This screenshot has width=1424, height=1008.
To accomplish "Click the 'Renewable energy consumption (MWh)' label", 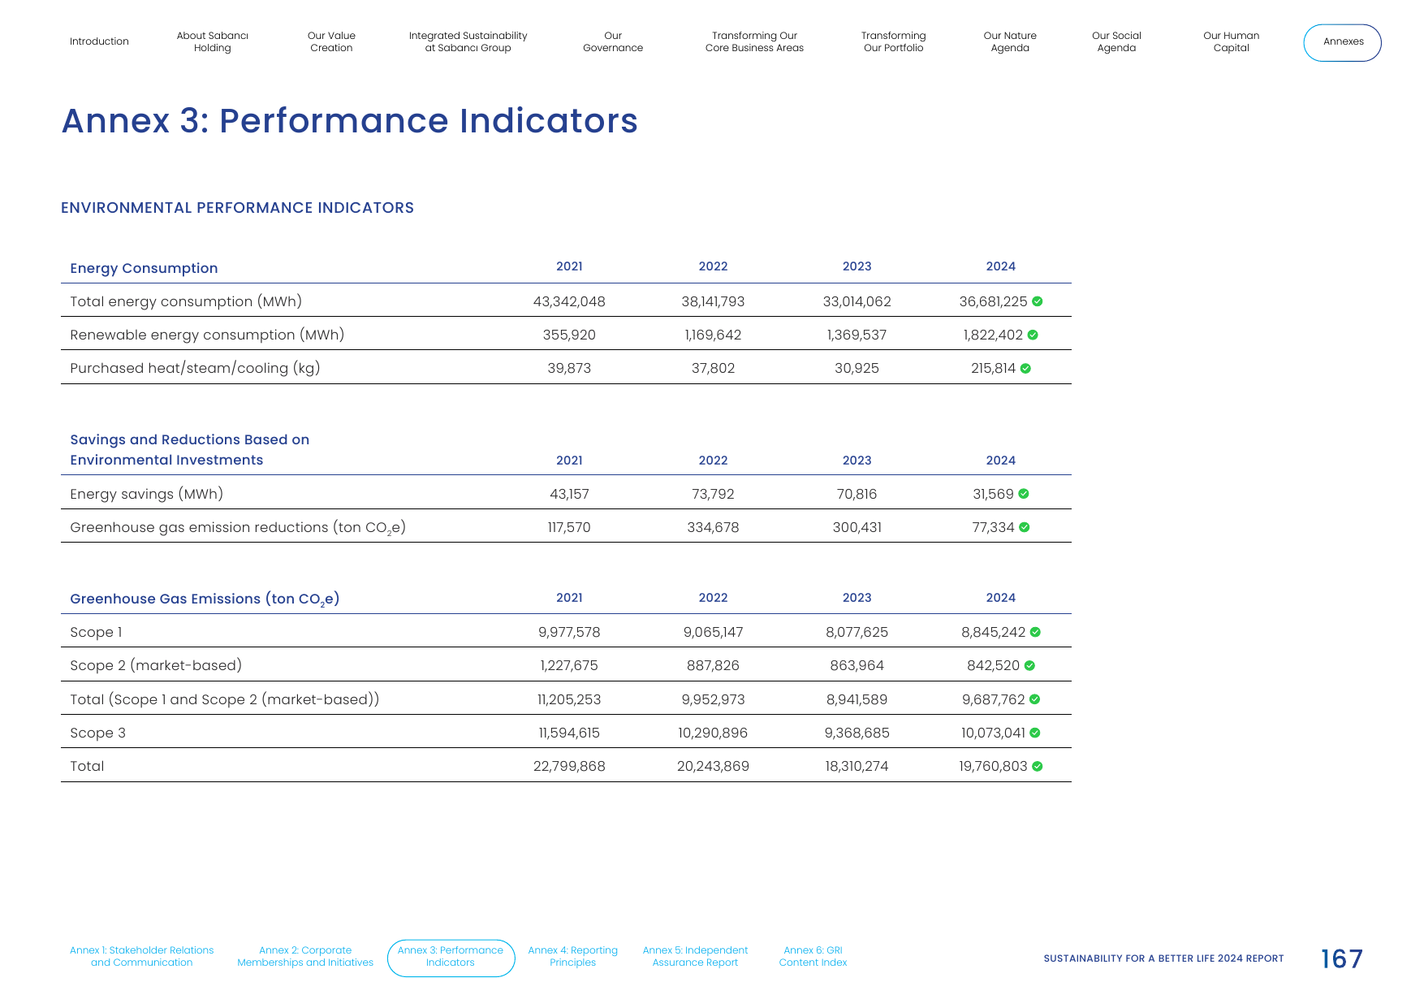I will click(x=207, y=335).
